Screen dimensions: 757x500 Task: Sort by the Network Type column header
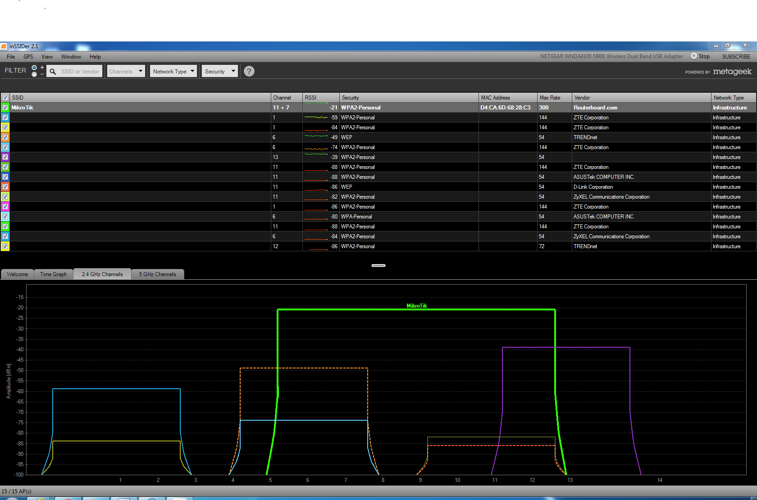734,97
